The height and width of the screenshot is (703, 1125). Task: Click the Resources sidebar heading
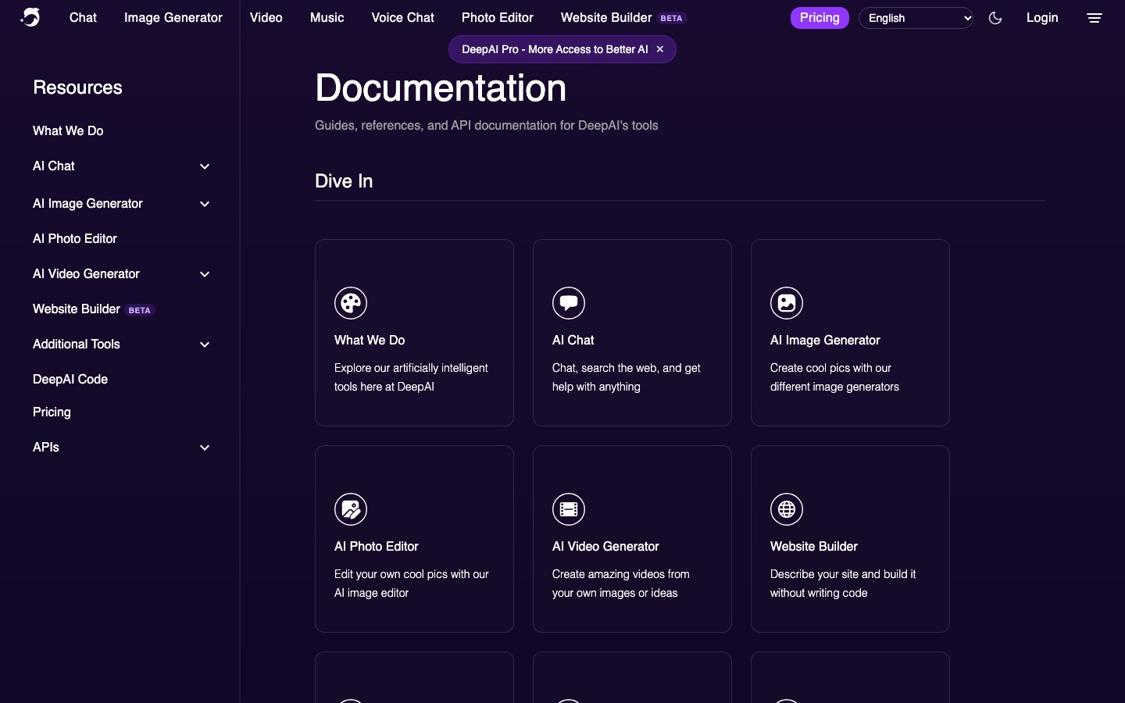tap(77, 87)
